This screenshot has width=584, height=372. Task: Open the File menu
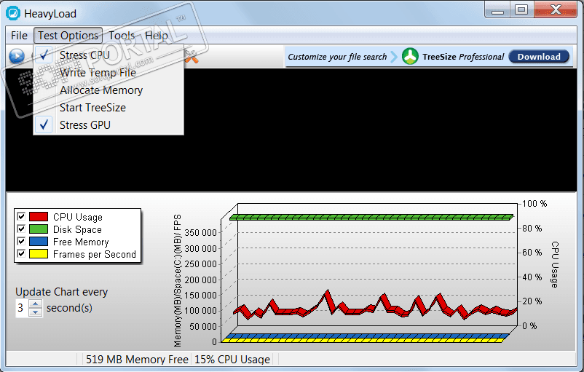19,36
